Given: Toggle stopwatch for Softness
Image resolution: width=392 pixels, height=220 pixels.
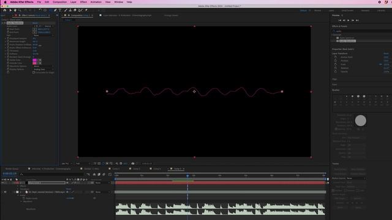Looking at the screenshot, I should click(8, 54).
